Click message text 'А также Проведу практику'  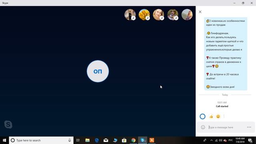coord(225,58)
